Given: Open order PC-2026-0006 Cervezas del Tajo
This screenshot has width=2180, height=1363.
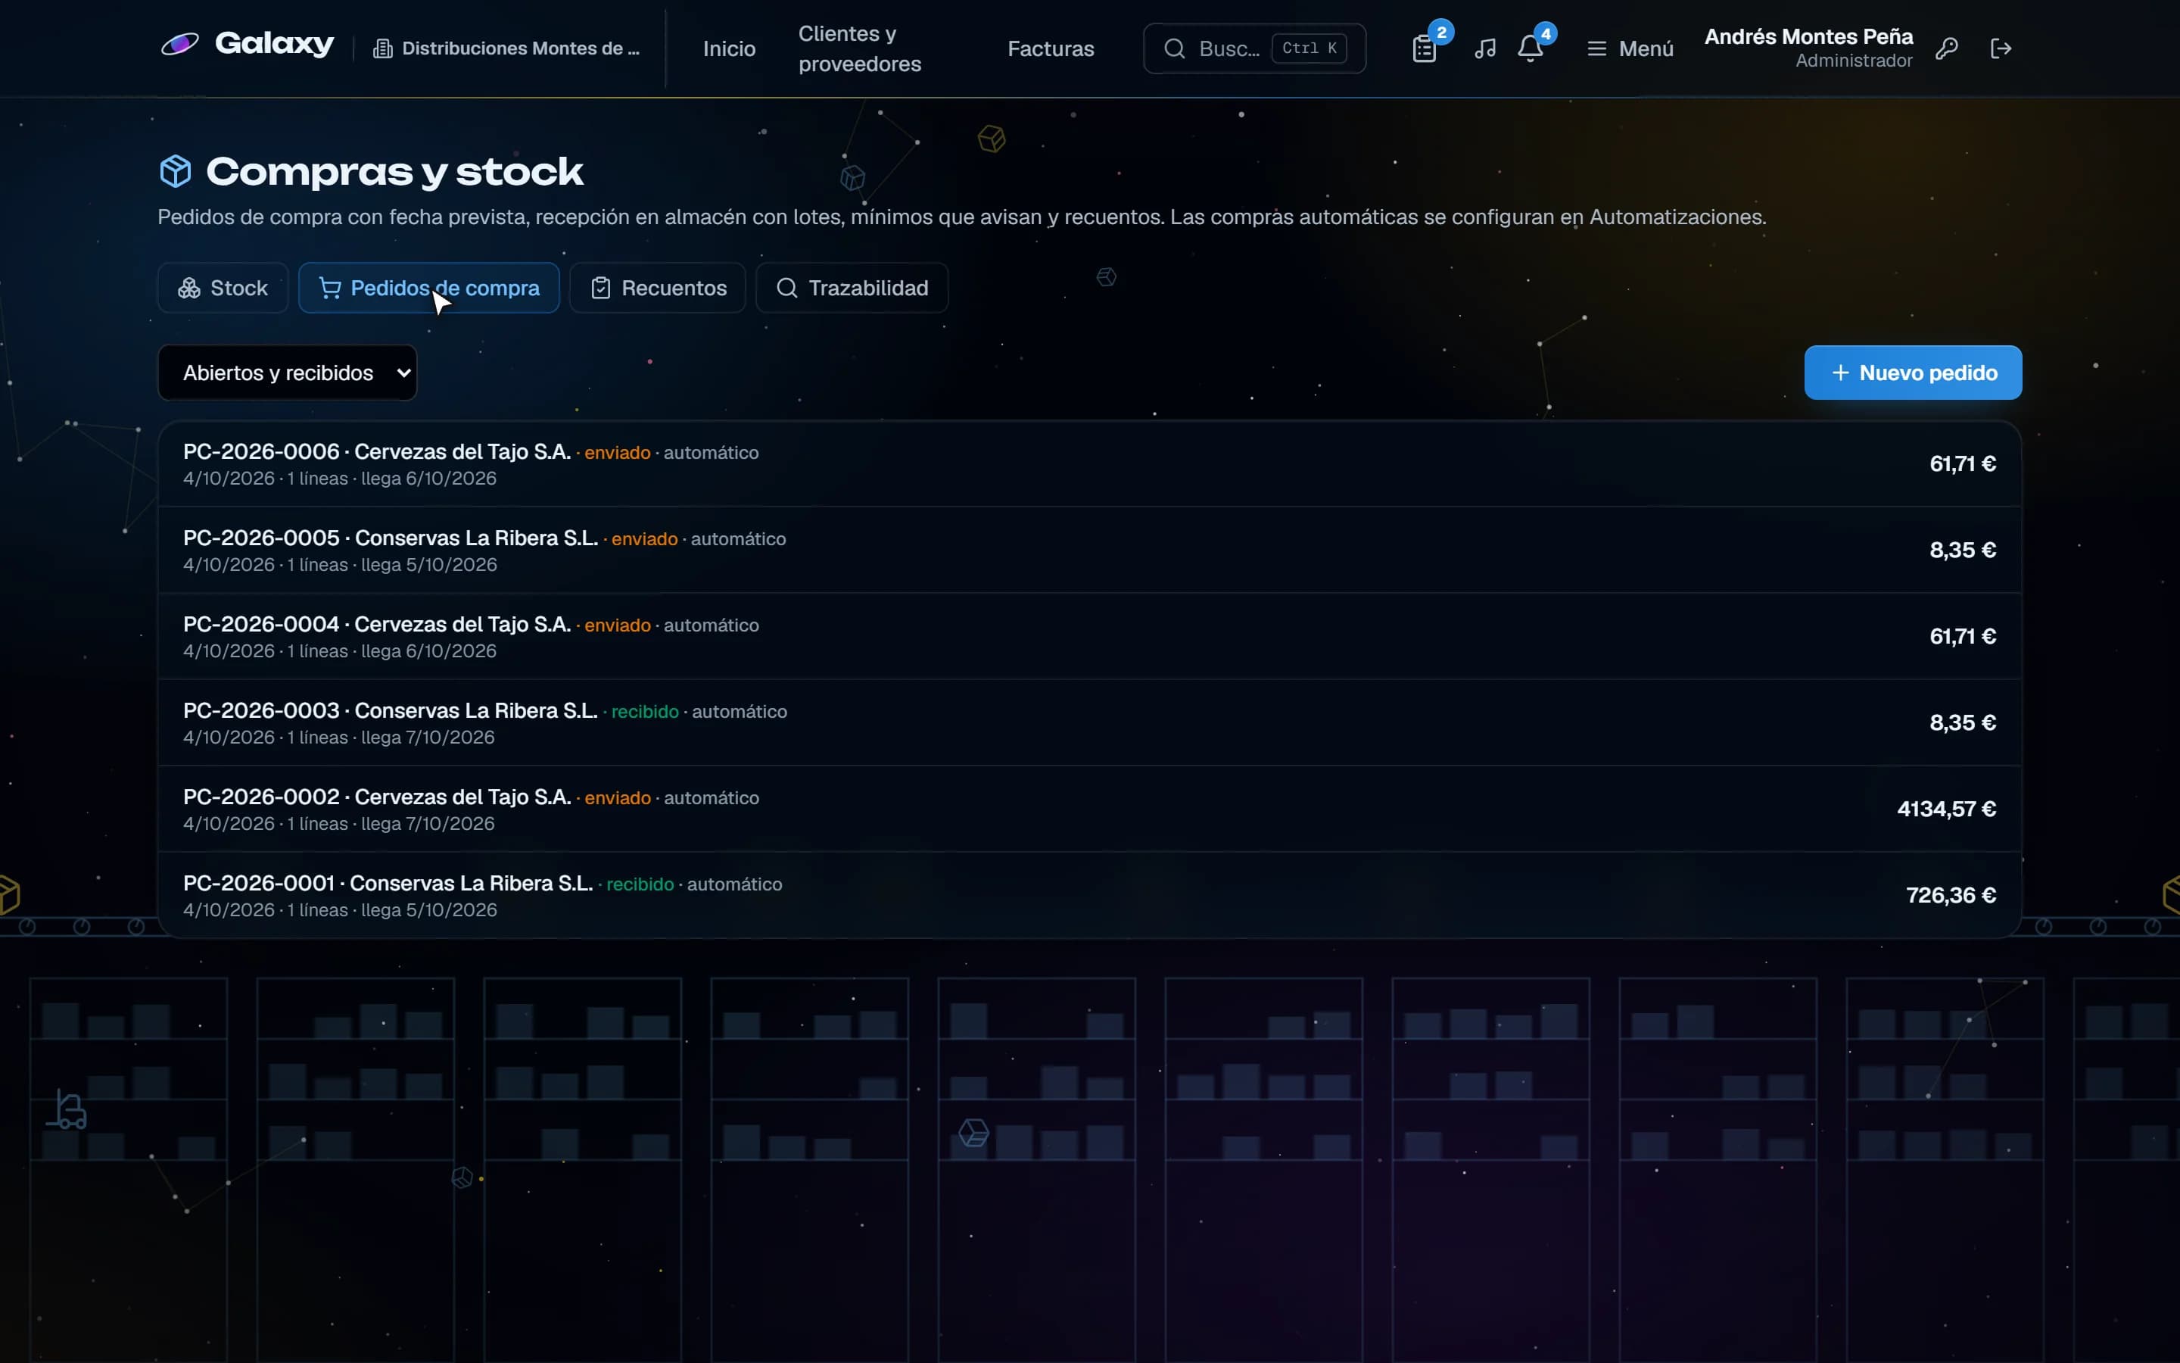Looking at the screenshot, I should coord(1089,464).
